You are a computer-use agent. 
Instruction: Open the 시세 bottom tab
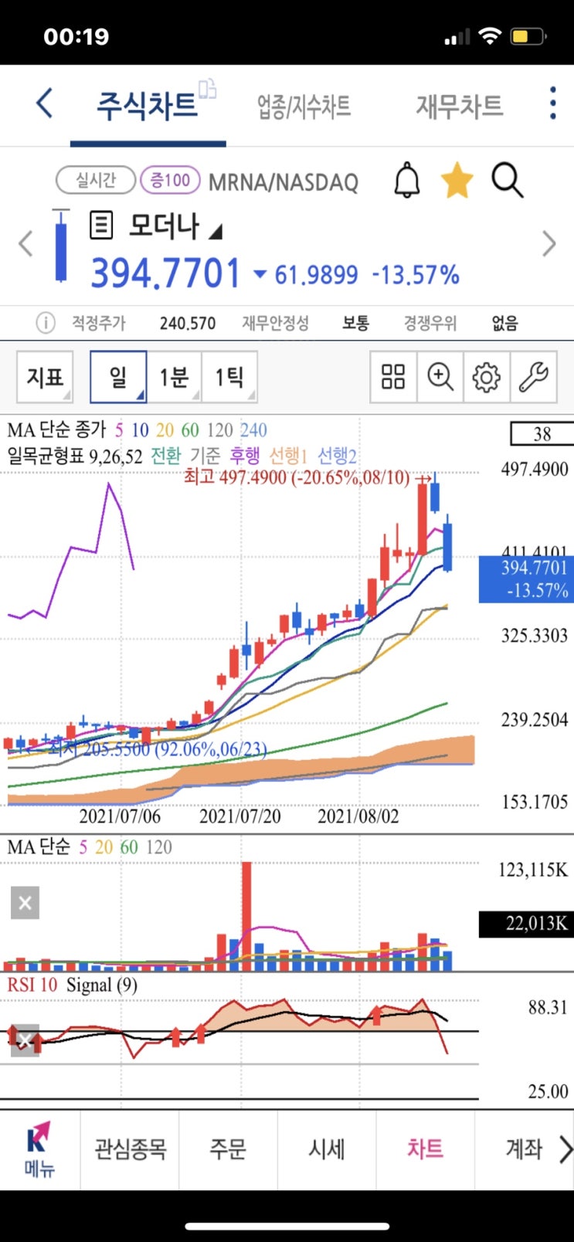[327, 1149]
